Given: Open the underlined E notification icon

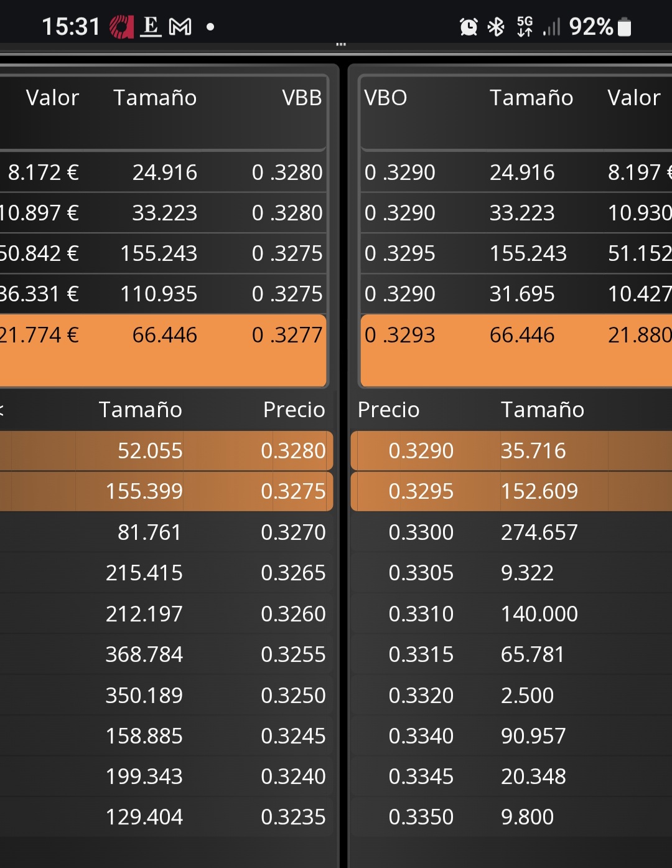Looking at the screenshot, I should (x=151, y=27).
